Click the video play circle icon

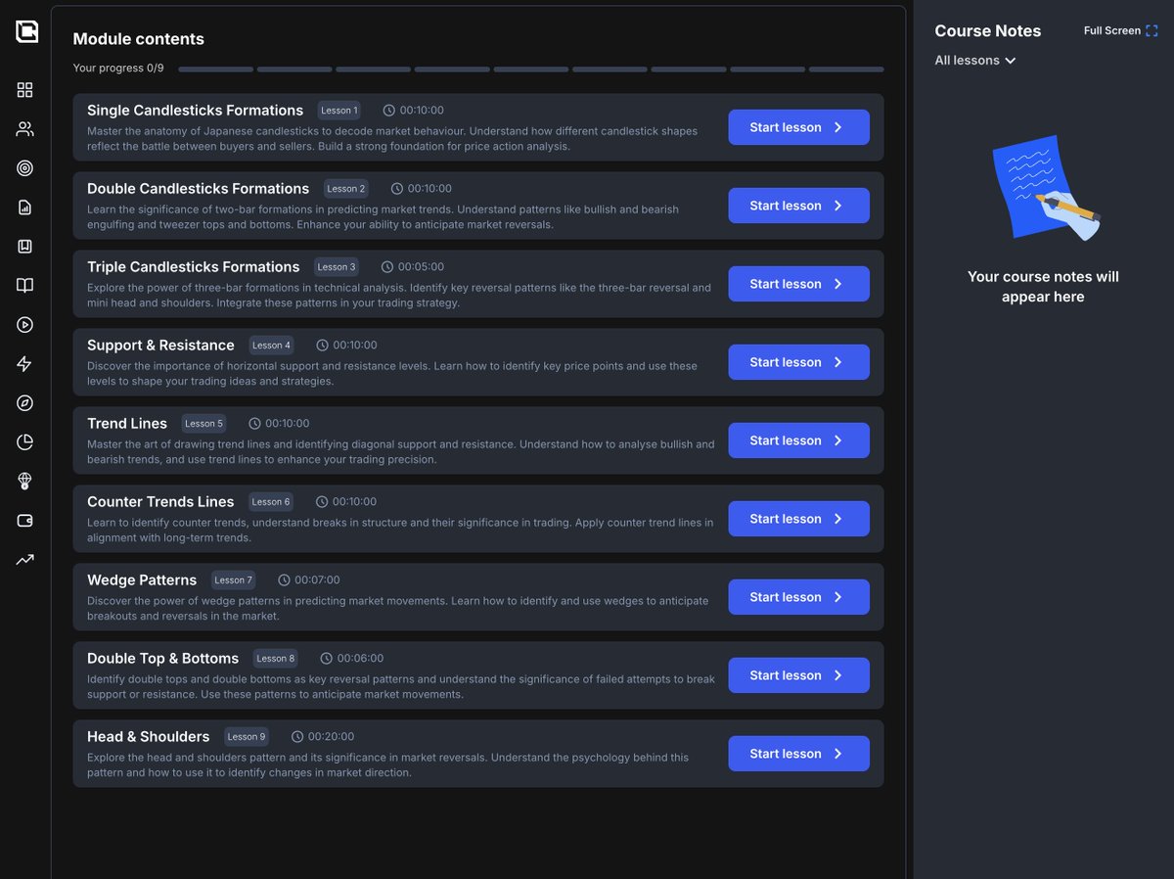(x=24, y=324)
